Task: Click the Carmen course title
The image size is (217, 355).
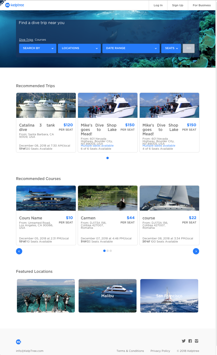Action: 88,218
